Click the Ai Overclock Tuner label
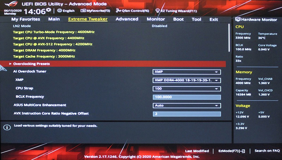The width and height of the screenshot is (282, 160). pyautogui.click(x=30, y=71)
